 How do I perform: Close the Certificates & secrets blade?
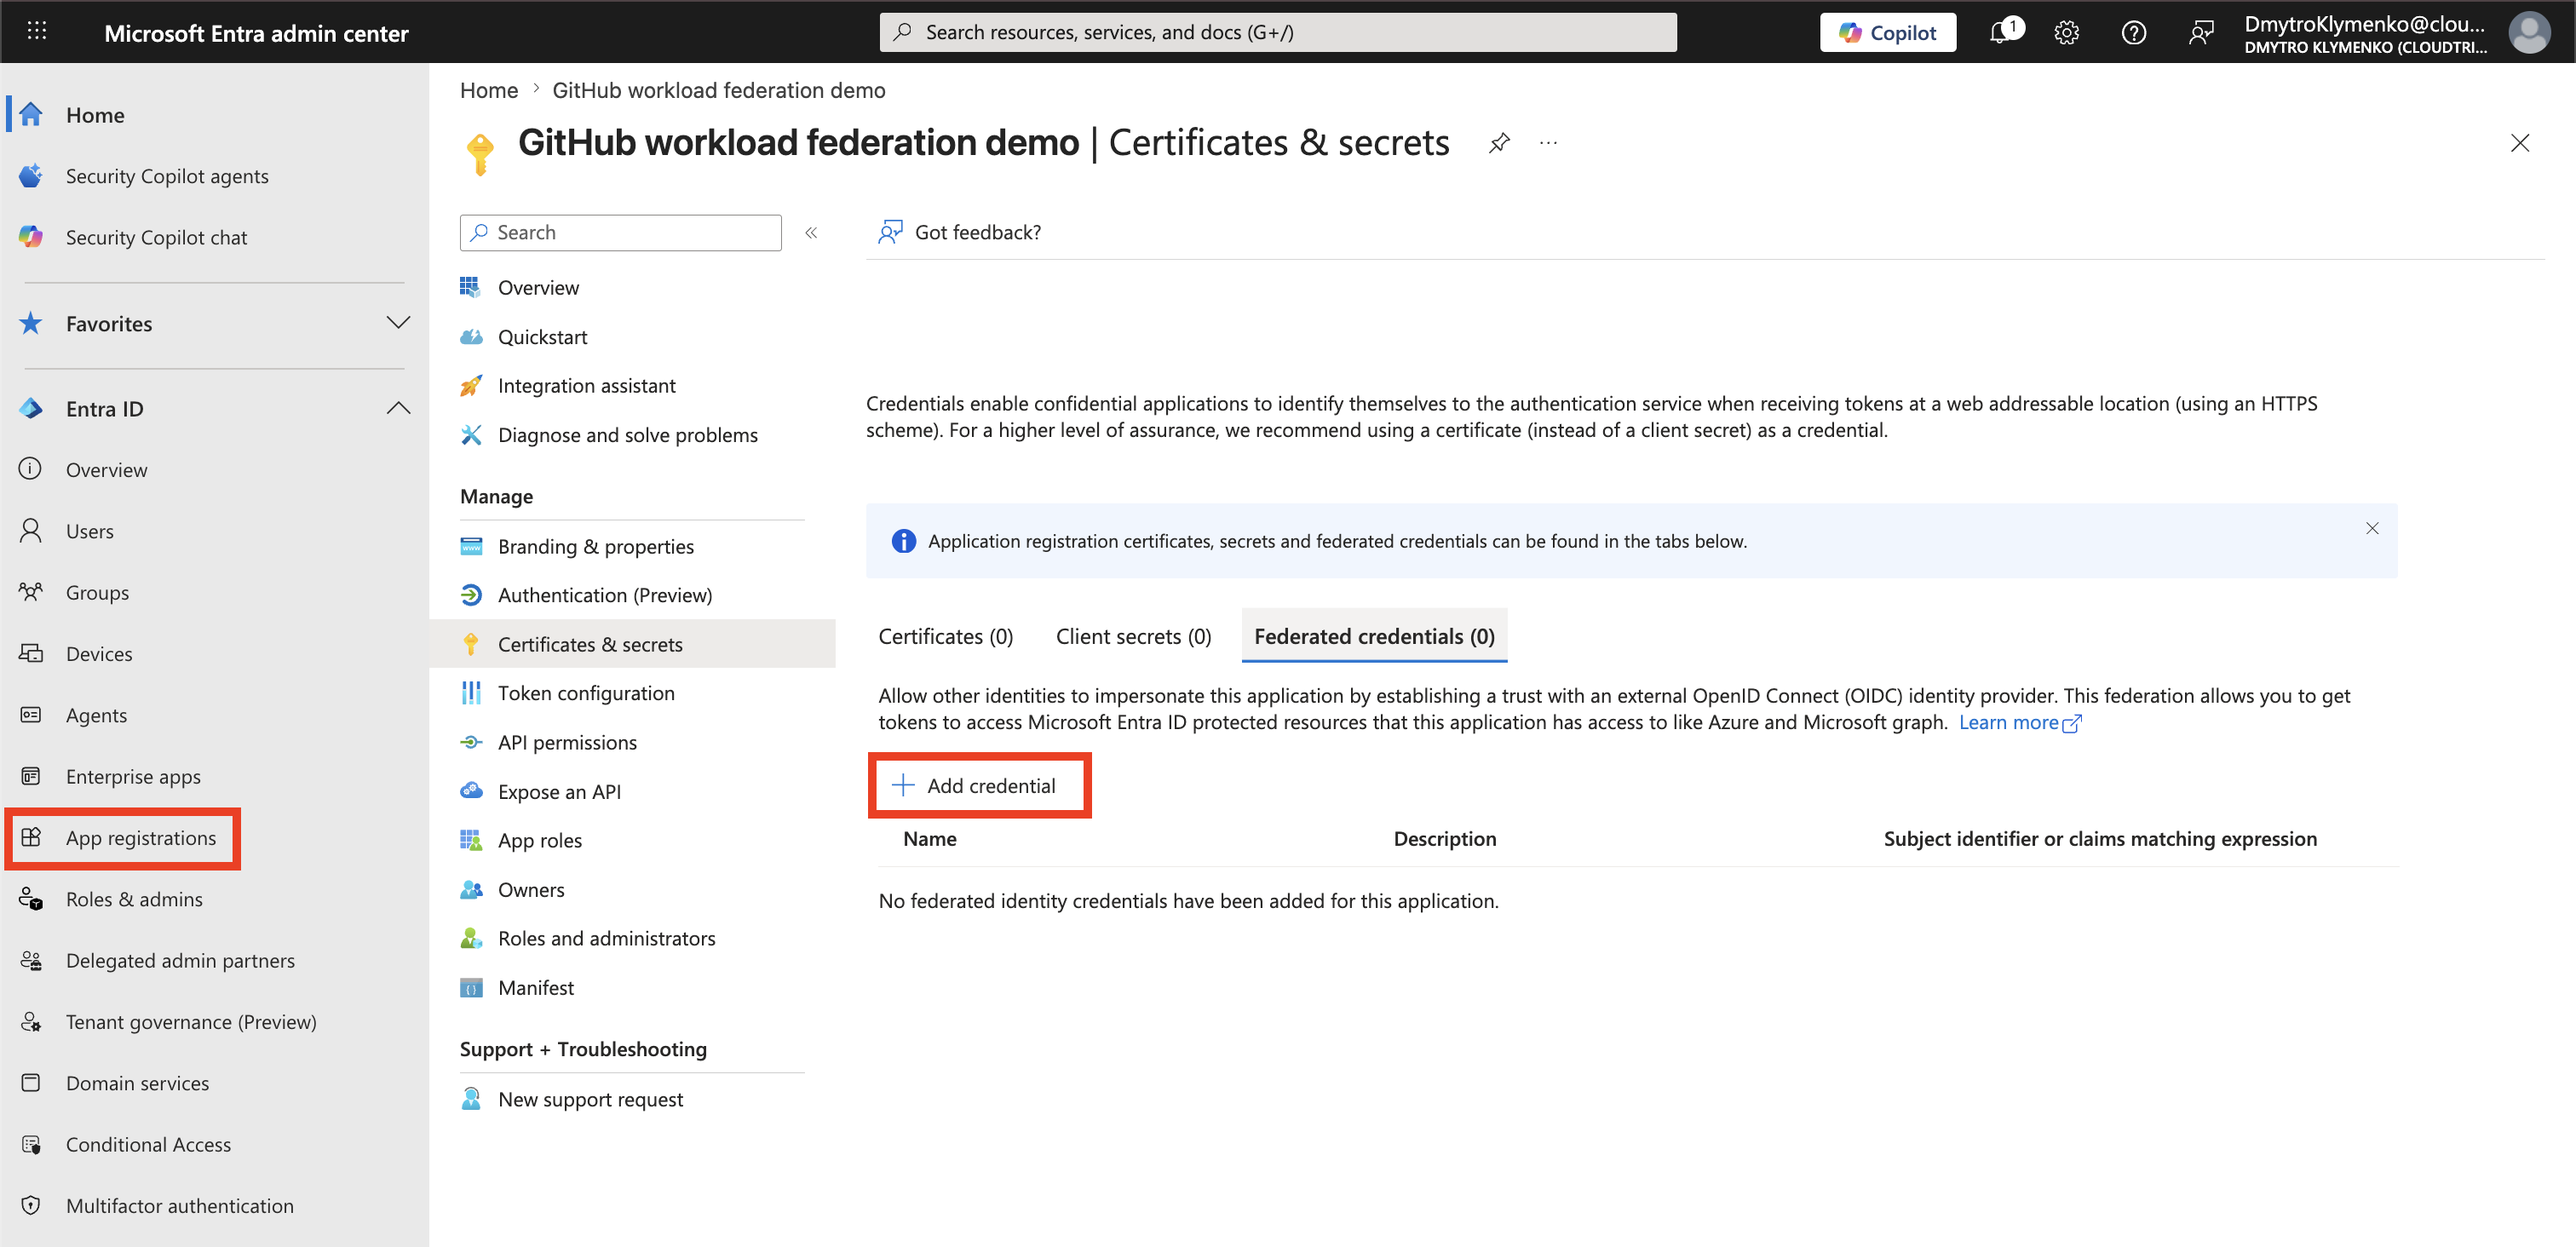pos(2519,143)
